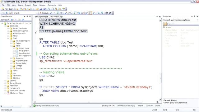Collapse the Databases node
199x112 pixels.
pos(5,26)
